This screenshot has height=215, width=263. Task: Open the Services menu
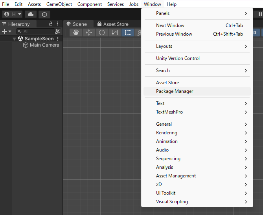tap(116, 4)
